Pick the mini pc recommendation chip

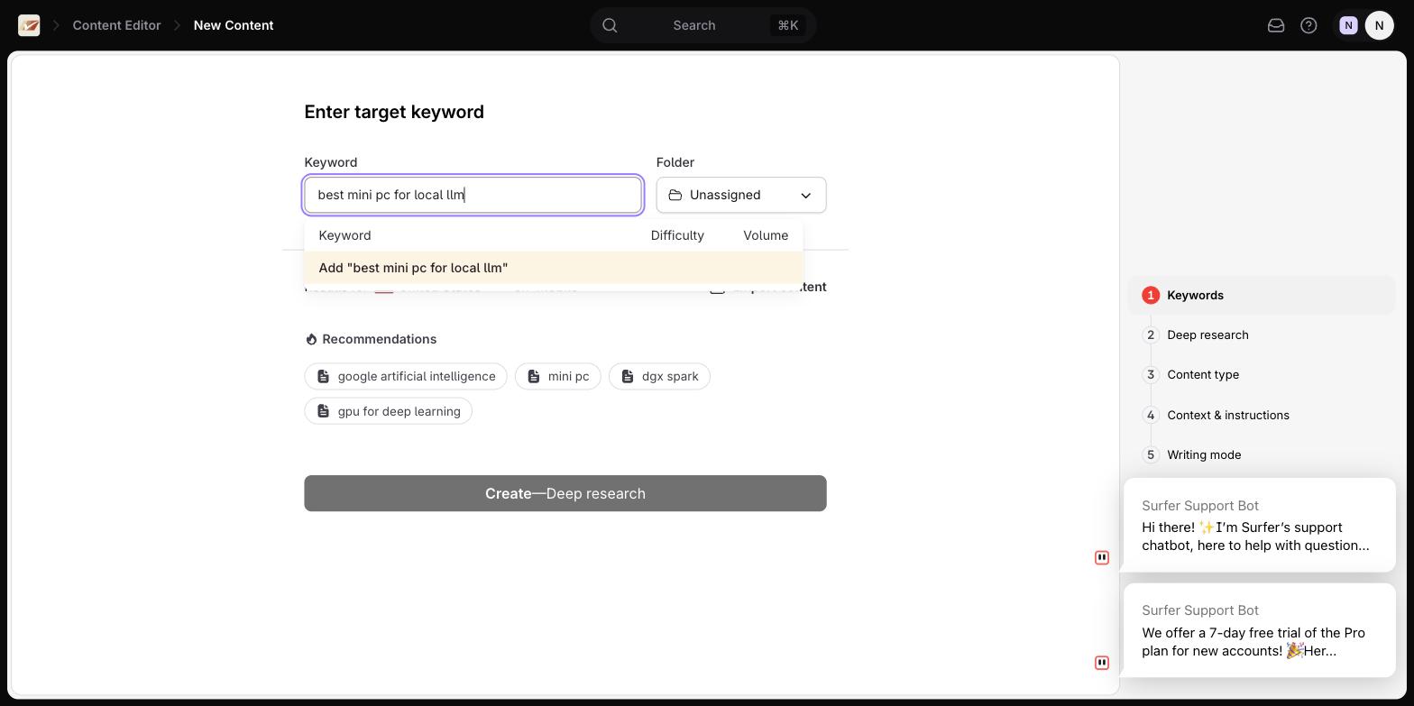[x=558, y=376]
